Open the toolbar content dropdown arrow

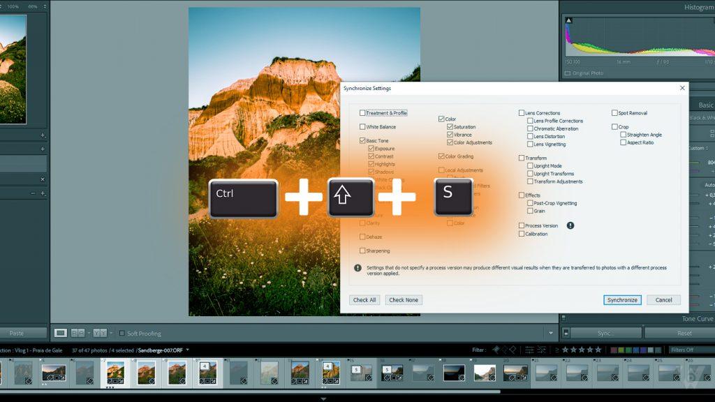[x=551, y=333]
